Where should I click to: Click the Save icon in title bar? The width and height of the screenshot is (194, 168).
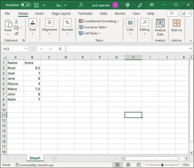pos(36,5)
